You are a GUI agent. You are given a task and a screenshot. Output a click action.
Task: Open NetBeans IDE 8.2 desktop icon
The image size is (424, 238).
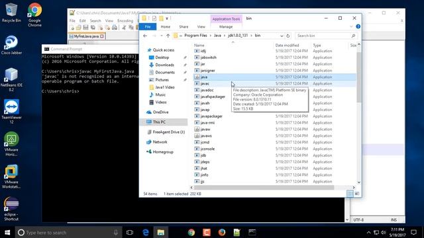point(11,79)
